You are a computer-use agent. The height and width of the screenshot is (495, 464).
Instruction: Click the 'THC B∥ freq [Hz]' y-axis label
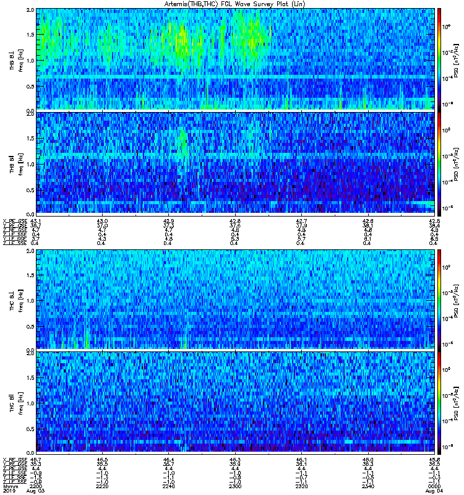pos(17,403)
